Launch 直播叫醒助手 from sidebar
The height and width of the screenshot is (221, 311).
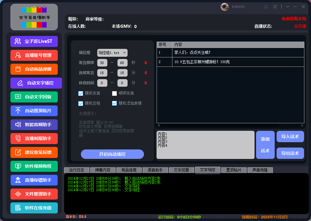tap(34, 138)
